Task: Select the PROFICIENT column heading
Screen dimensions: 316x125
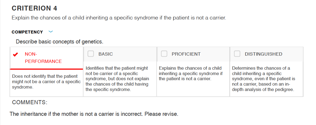Action: tap(186, 54)
